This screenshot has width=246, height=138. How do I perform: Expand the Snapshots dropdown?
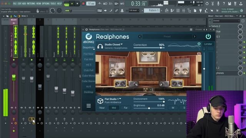(x=89, y=48)
